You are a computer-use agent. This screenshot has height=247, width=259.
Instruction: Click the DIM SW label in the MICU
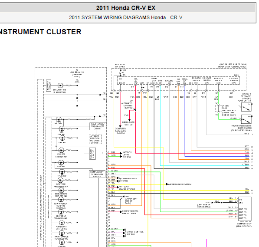click(x=160, y=82)
